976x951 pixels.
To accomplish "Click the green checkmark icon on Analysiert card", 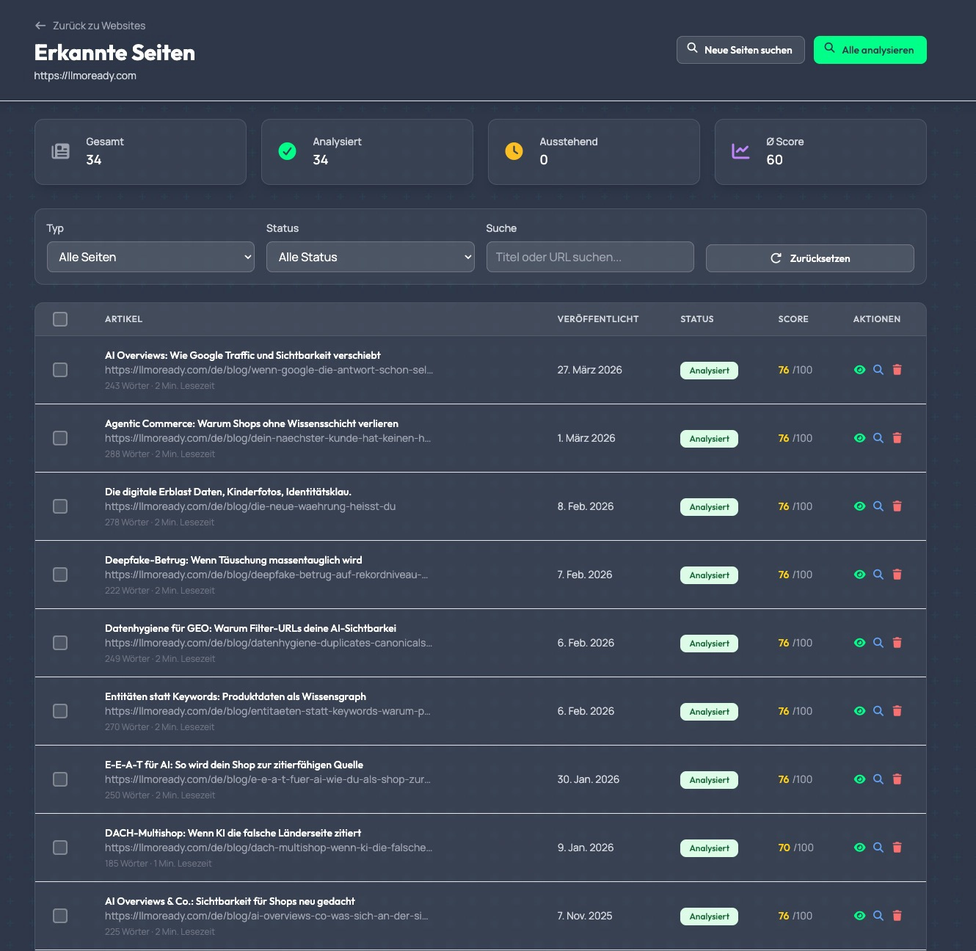I will tap(288, 152).
